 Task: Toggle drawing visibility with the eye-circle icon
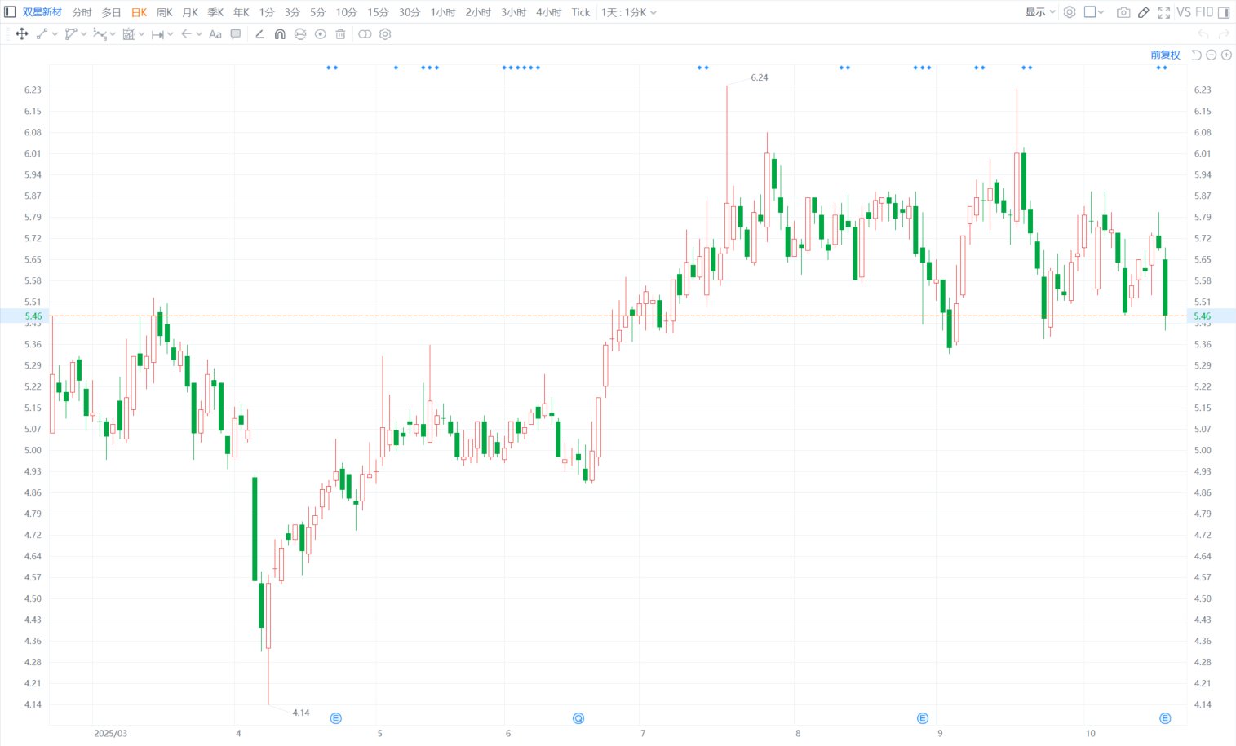coord(321,34)
